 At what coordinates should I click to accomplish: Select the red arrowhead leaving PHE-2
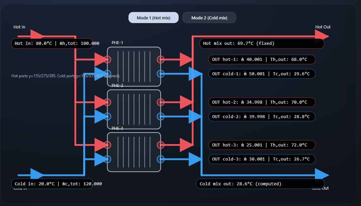tap(185, 102)
